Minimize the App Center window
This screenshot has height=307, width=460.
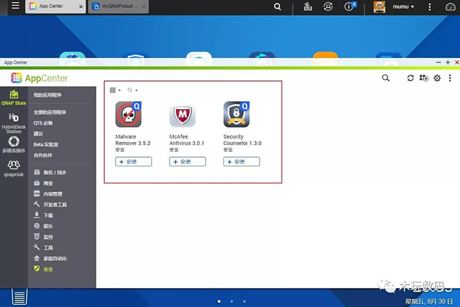point(438,62)
